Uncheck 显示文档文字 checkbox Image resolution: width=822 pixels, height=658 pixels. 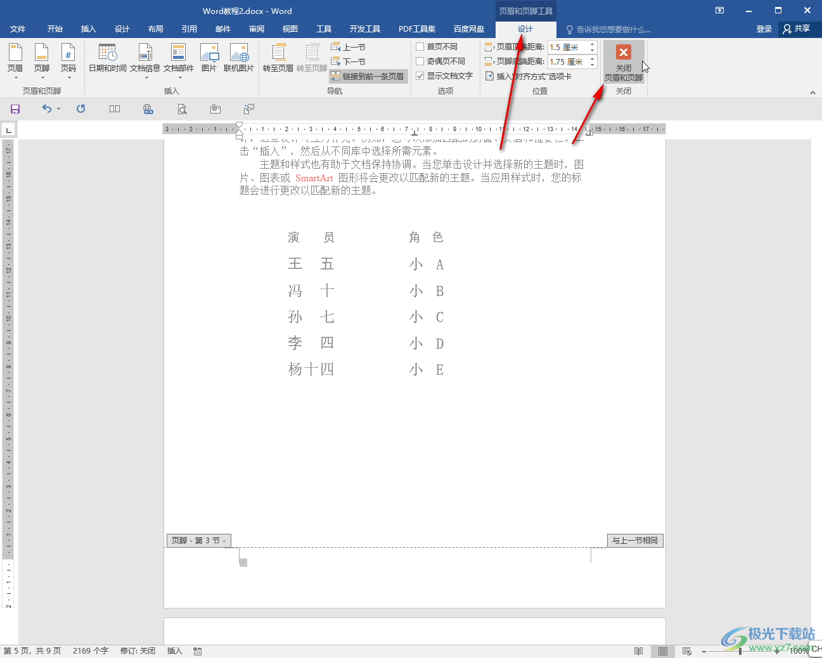pos(420,76)
